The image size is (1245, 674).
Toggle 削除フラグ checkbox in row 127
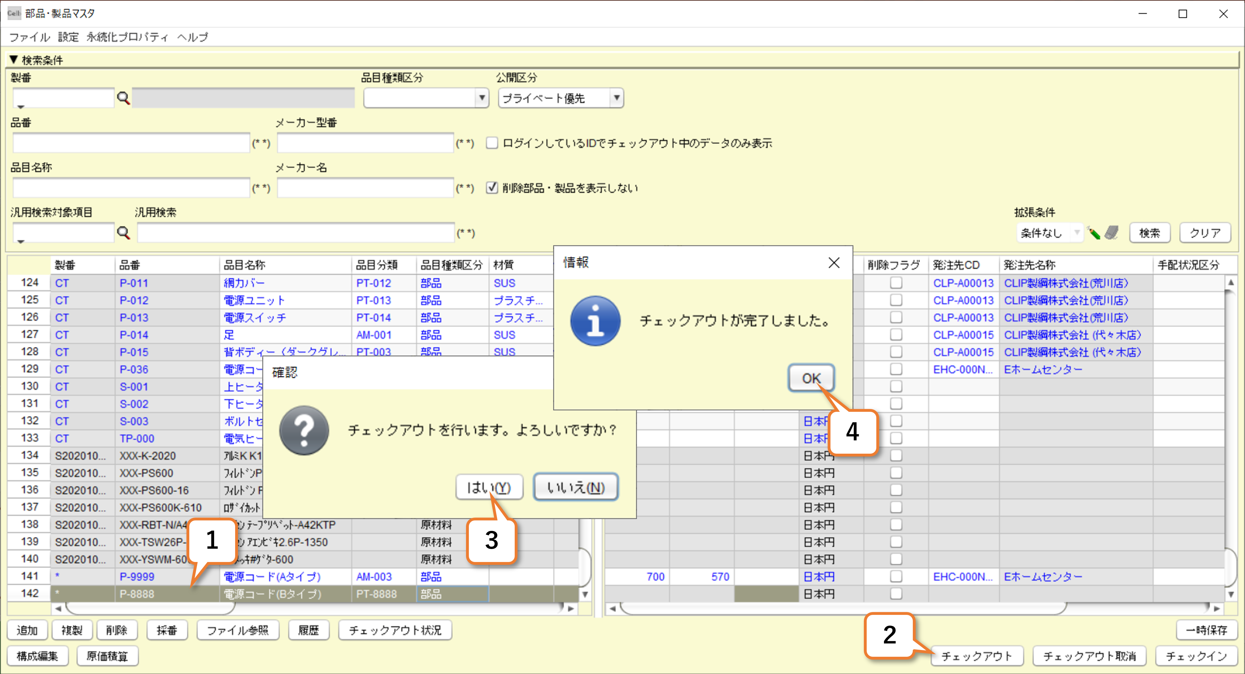pos(896,335)
